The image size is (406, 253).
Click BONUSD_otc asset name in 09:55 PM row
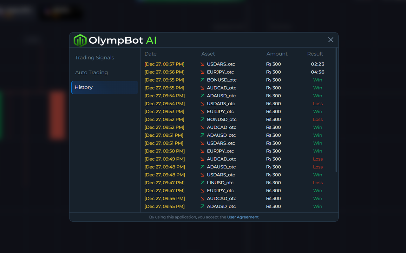click(x=222, y=80)
